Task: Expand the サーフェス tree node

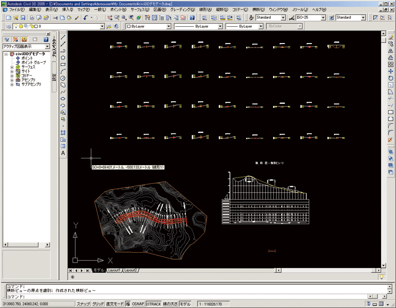Action: pyautogui.click(x=12, y=67)
